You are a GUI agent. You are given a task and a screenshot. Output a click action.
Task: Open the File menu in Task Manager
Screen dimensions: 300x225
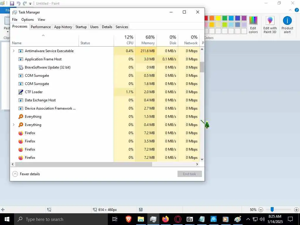[x=15, y=20]
